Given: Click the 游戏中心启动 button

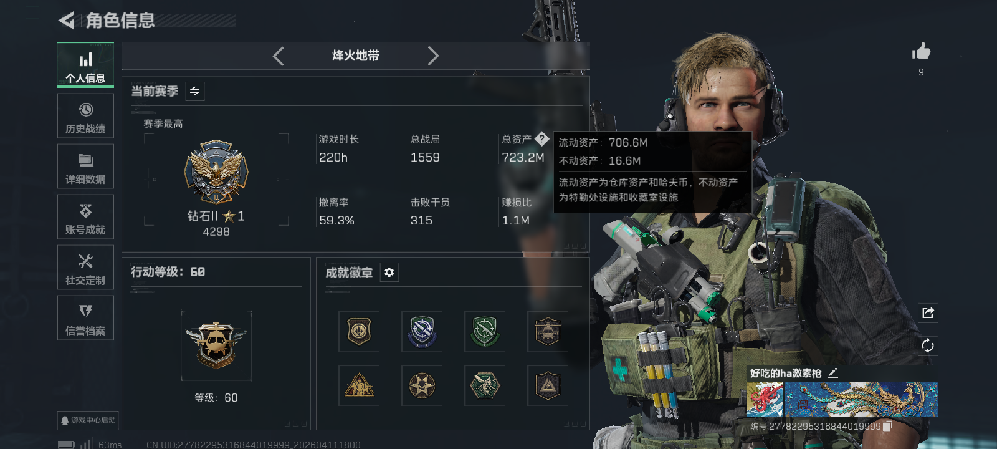Looking at the screenshot, I should tap(88, 420).
